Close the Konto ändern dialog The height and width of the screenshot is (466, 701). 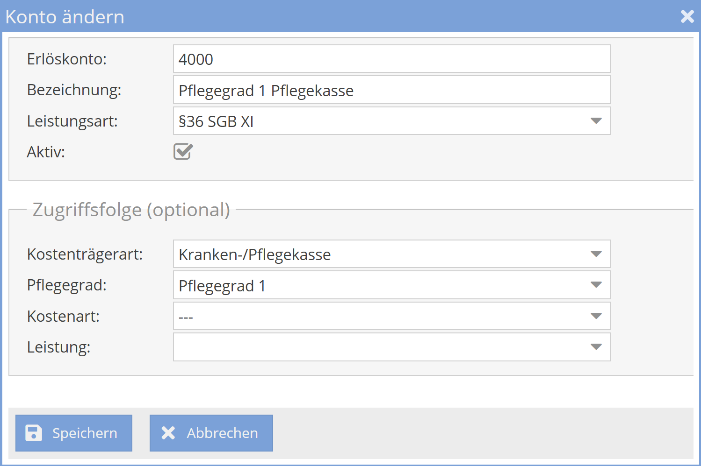[x=687, y=16]
